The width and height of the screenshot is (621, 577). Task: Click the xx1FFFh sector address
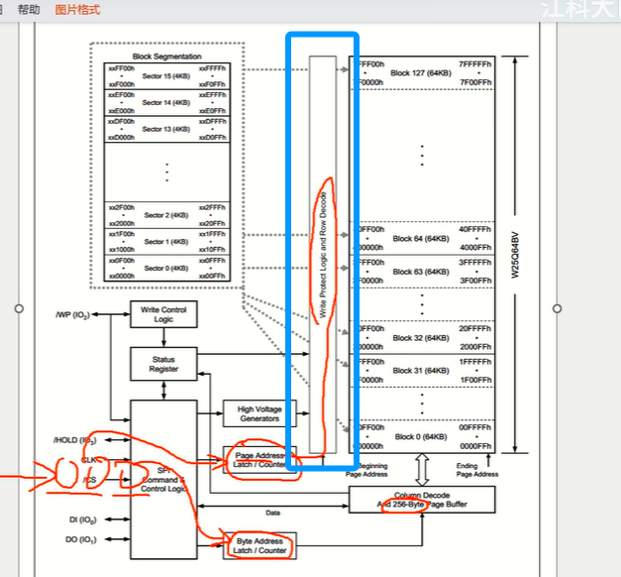212,234
